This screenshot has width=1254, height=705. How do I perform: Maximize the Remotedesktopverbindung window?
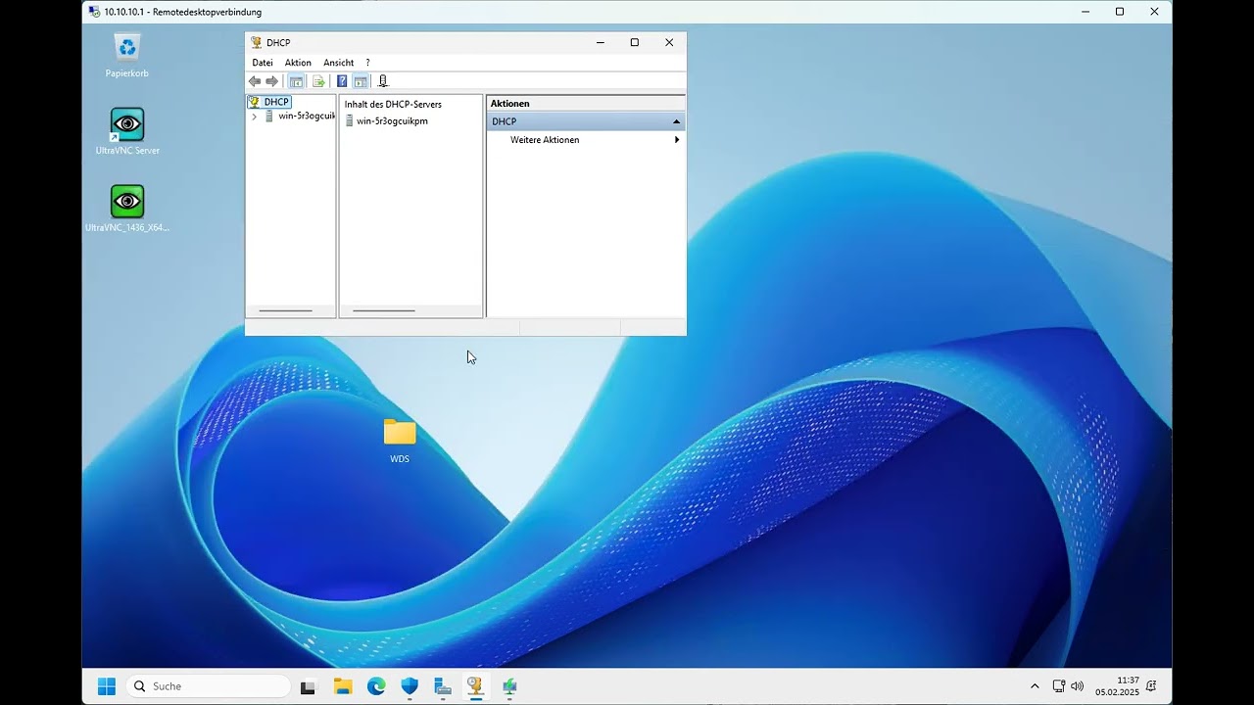[x=1120, y=12]
